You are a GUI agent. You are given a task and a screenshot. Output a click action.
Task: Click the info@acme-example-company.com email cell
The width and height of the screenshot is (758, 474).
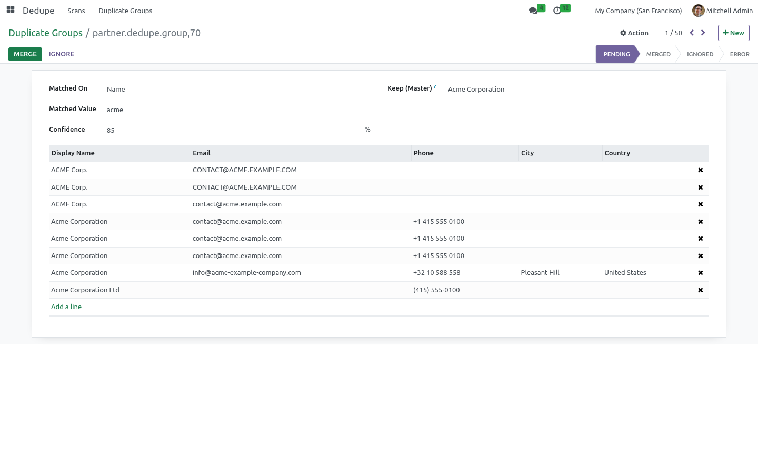click(x=301, y=273)
